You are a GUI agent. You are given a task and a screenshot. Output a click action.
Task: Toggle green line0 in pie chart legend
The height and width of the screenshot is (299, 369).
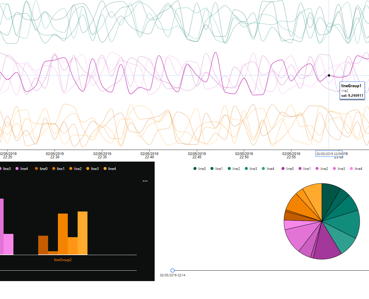[x=199, y=169]
